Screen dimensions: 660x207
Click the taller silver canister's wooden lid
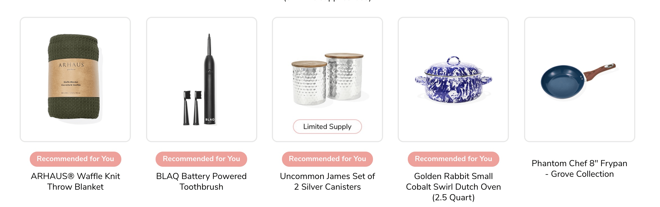344,56
